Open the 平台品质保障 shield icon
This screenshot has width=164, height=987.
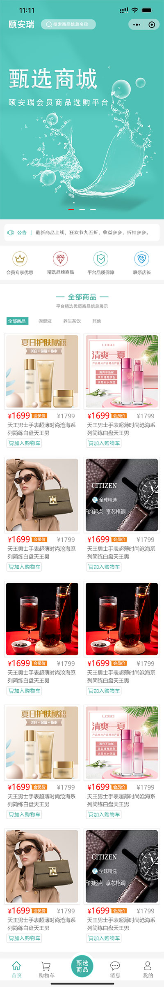[101, 259]
